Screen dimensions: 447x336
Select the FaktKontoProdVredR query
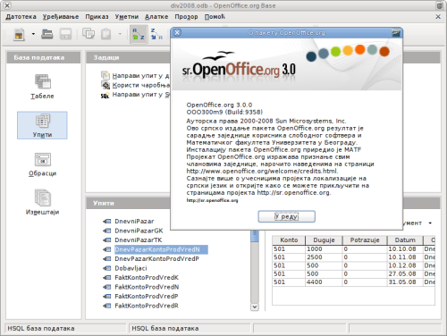147,306
